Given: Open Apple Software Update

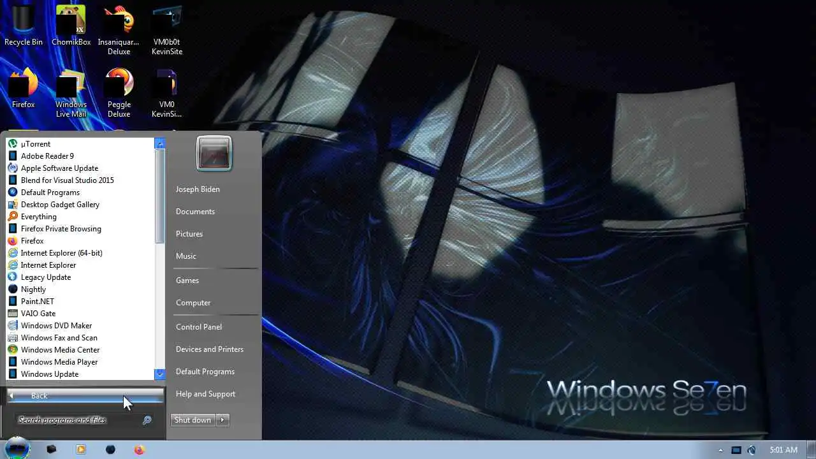Looking at the screenshot, I should pos(80,168).
